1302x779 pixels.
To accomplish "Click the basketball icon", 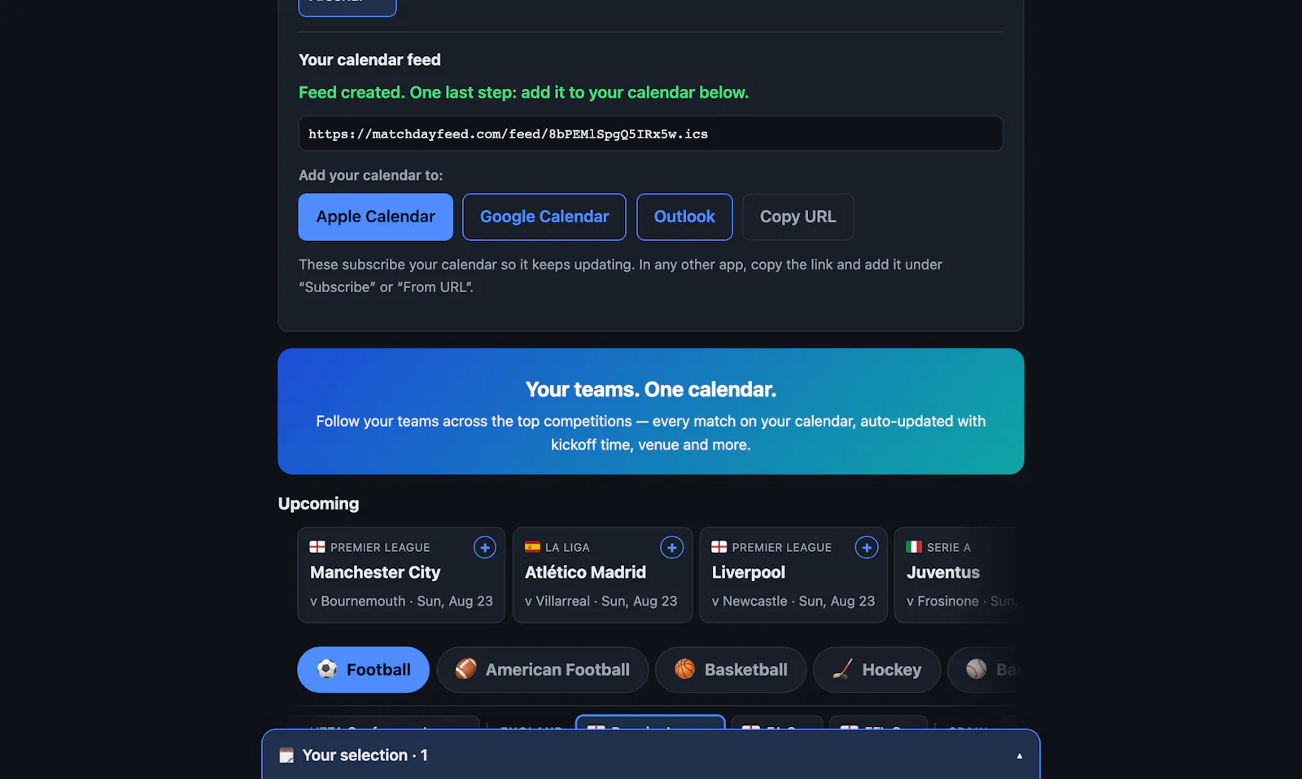I will pyautogui.click(x=685, y=669).
